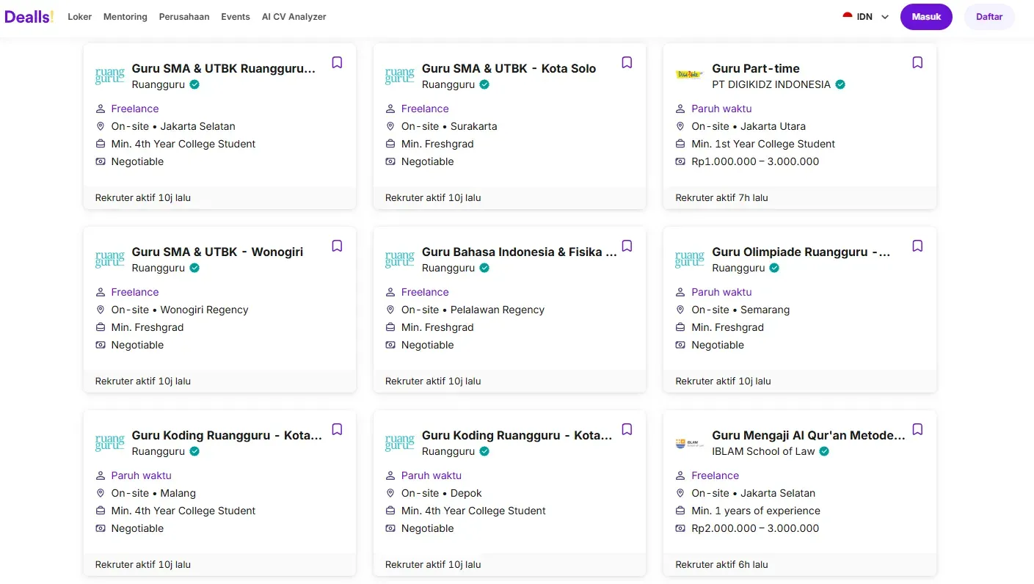This screenshot has height=584, width=1034.
Task: Click the IBLAM School of Law logo
Action: click(x=690, y=443)
